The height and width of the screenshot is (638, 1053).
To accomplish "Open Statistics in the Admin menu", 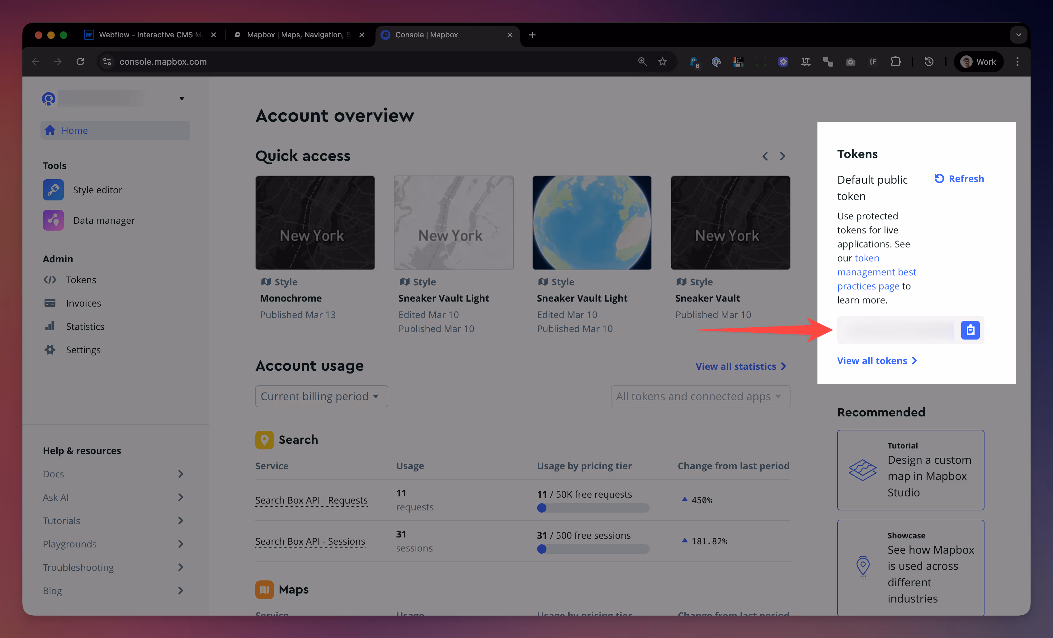I will pyautogui.click(x=85, y=326).
